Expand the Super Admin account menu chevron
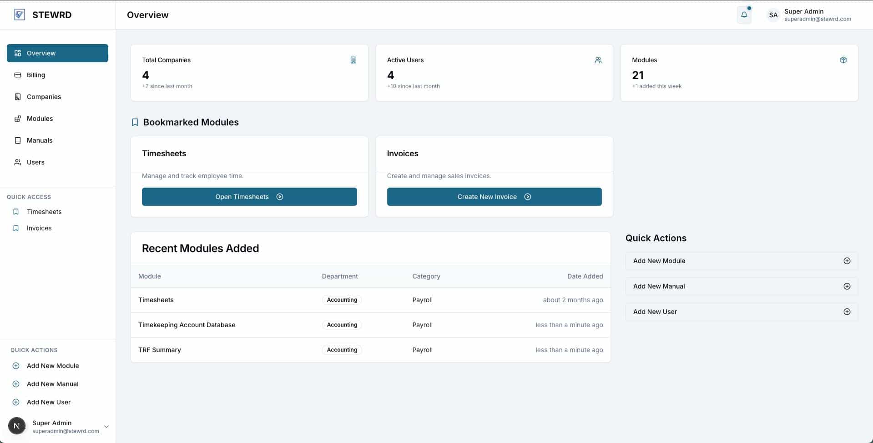Viewport: 873px width, 443px height. 106,427
